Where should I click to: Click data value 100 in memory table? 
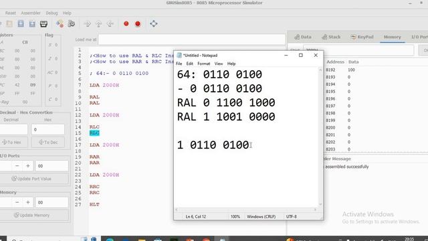(x=351, y=70)
